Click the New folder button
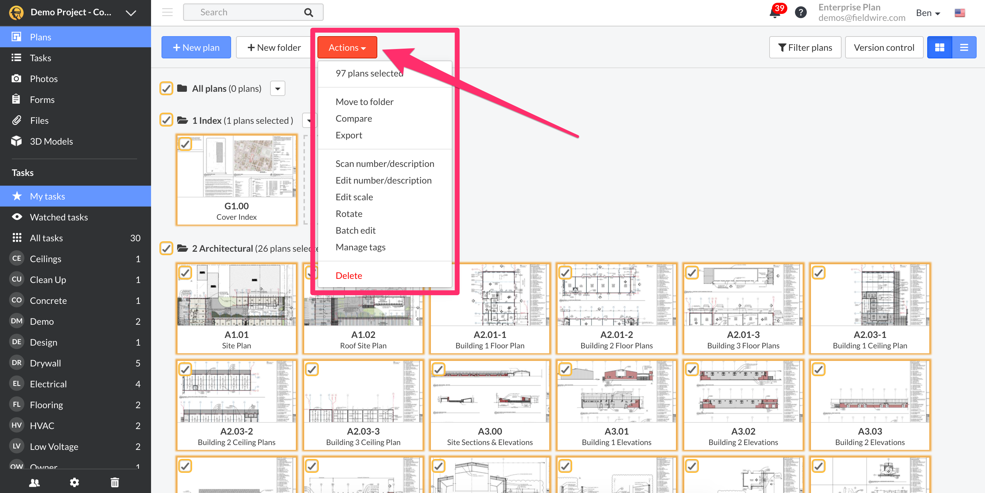 [274, 47]
